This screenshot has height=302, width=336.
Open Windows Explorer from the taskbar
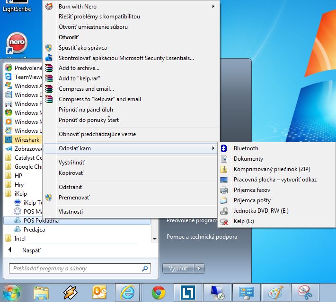pos(42,293)
